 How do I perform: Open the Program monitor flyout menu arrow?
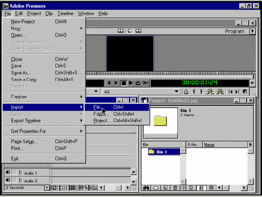(x=253, y=31)
